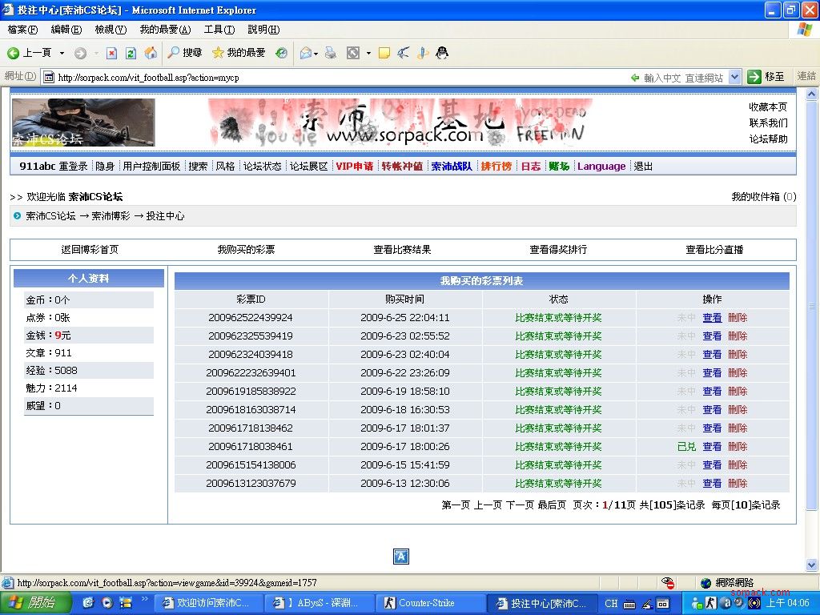Open 我的最愛 favorites toolbar button
The height and width of the screenshot is (615, 820).
click(x=238, y=53)
